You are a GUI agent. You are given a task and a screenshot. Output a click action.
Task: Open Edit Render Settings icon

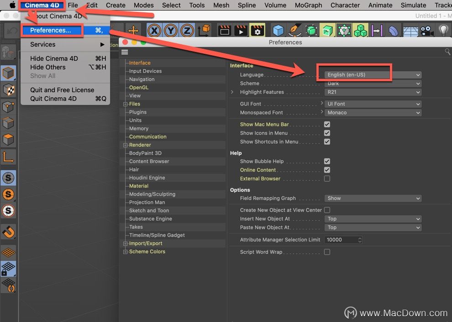(x=257, y=30)
